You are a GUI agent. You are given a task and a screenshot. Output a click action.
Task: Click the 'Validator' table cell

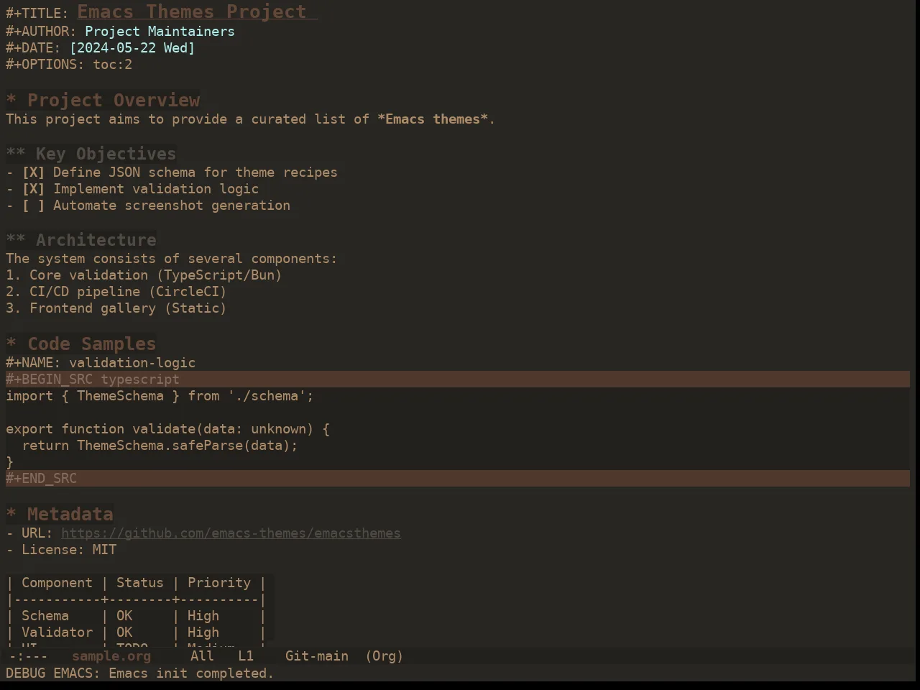(57, 632)
